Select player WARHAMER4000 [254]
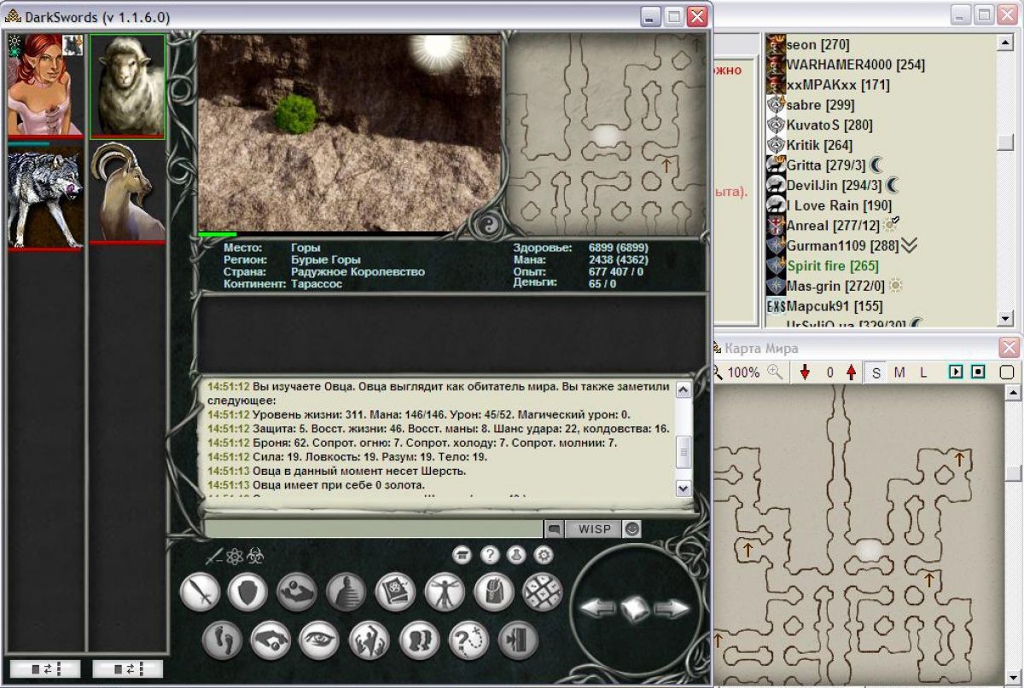Image resolution: width=1024 pixels, height=688 pixels. 855,65
